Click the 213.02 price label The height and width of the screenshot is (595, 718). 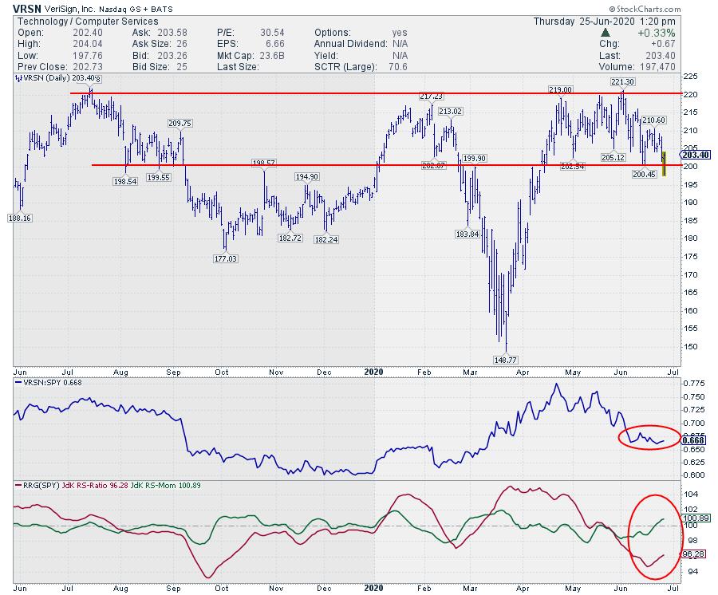(451, 111)
